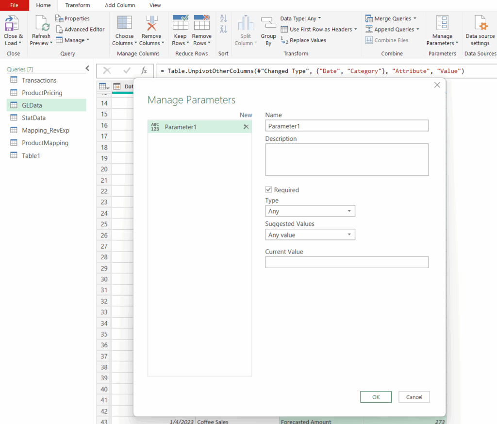Image resolution: width=497 pixels, height=424 pixels.
Task: Switch to the Add Column tab
Action: pyautogui.click(x=120, y=5)
